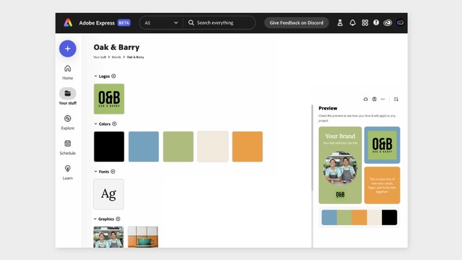Open the Creative Cloud icon
Image resolution: width=462 pixels, height=260 pixels.
coord(387,23)
